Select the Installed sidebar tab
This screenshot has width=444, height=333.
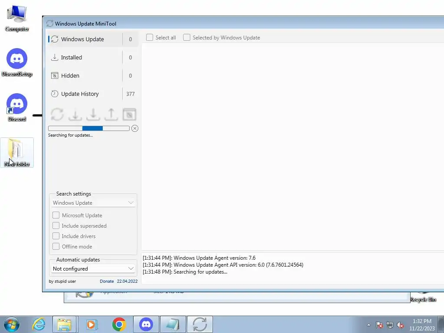[x=93, y=58]
